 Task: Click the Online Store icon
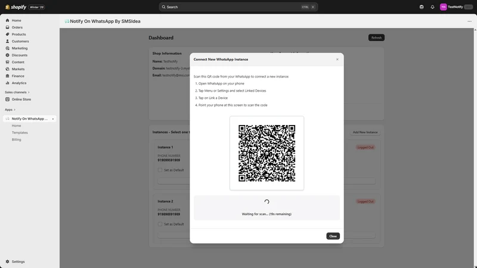click(x=7, y=99)
